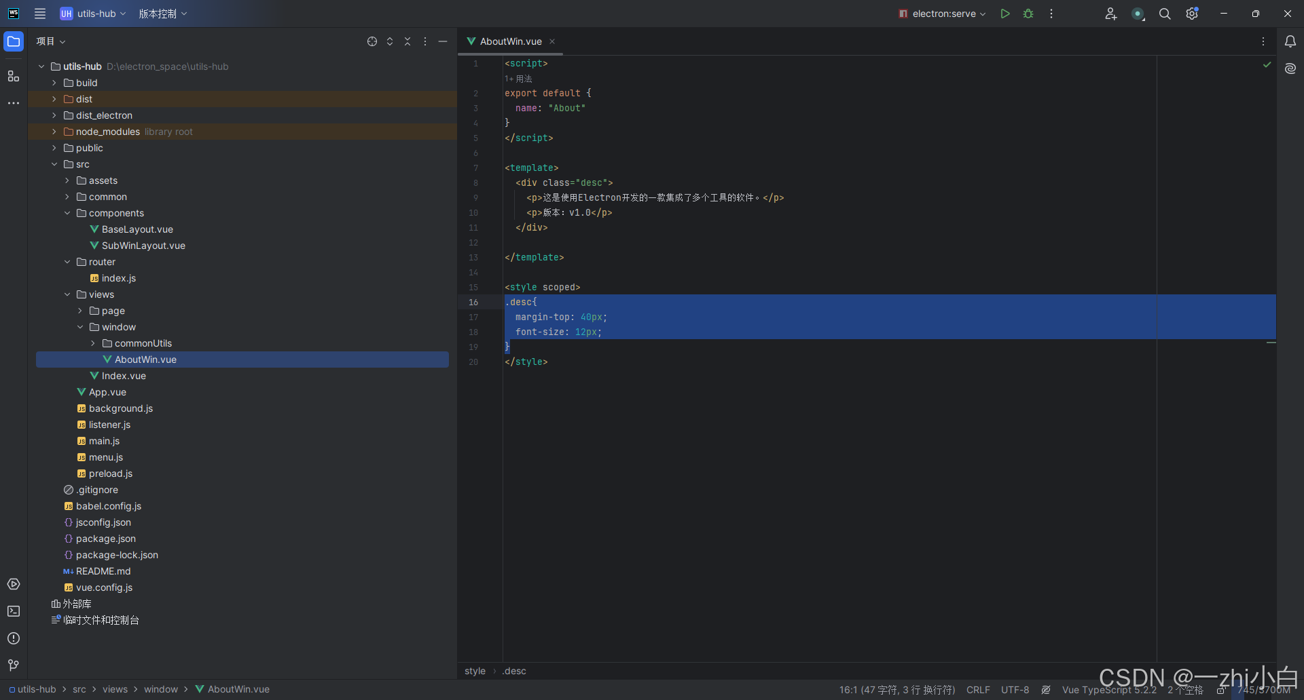Image resolution: width=1304 pixels, height=700 pixels.
Task: Select package.json file
Action: (x=106, y=539)
